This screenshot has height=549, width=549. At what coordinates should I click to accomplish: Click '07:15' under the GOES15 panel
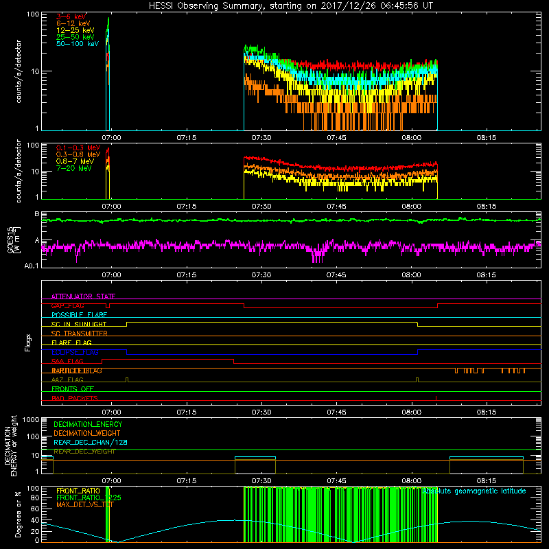tap(186, 275)
